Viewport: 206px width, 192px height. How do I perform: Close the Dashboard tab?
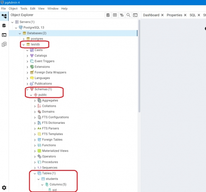point(162,15)
